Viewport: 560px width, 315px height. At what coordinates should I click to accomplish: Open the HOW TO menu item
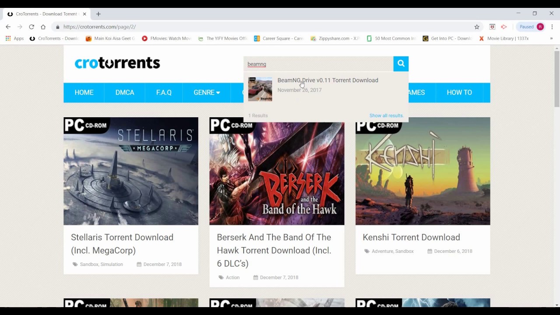(459, 92)
